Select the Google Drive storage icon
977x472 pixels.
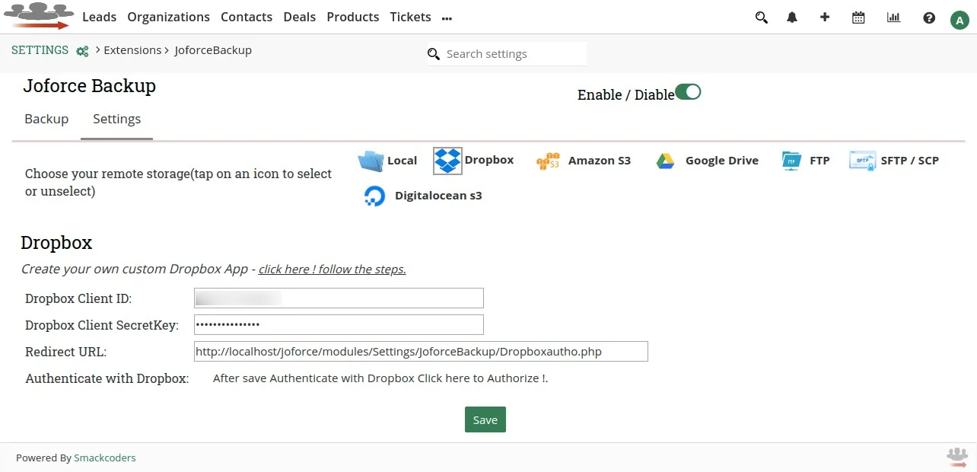(x=664, y=160)
